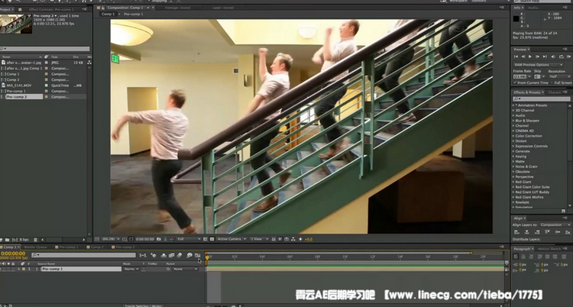Open the RAM Preview Options dropdown
Image resolution: width=573 pixels, height=307 pixels.
pyautogui.click(x=539, y=65)
